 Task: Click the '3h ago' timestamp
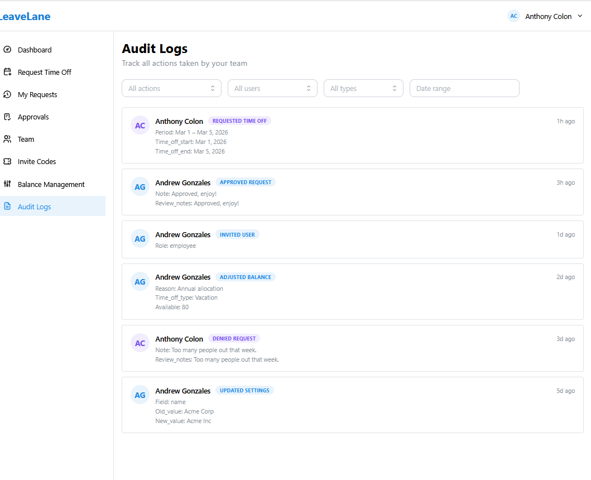[566, 183]
